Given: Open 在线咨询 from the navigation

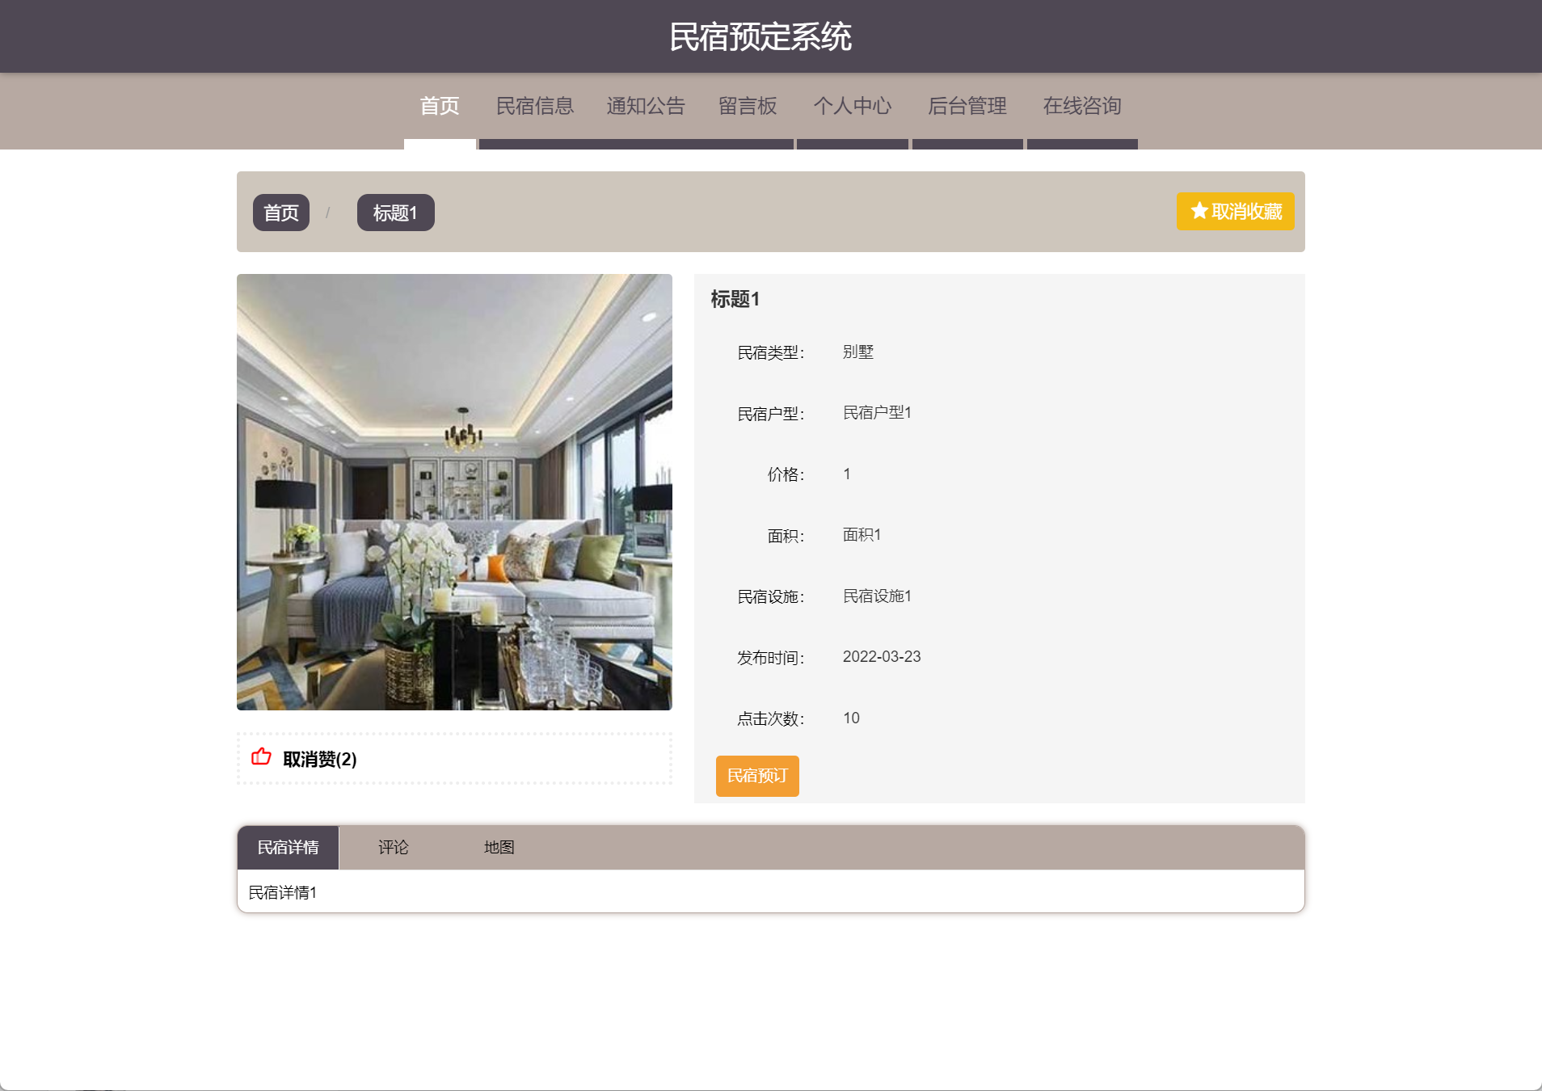Looking at the screenshot, I should coord(1082,106).
